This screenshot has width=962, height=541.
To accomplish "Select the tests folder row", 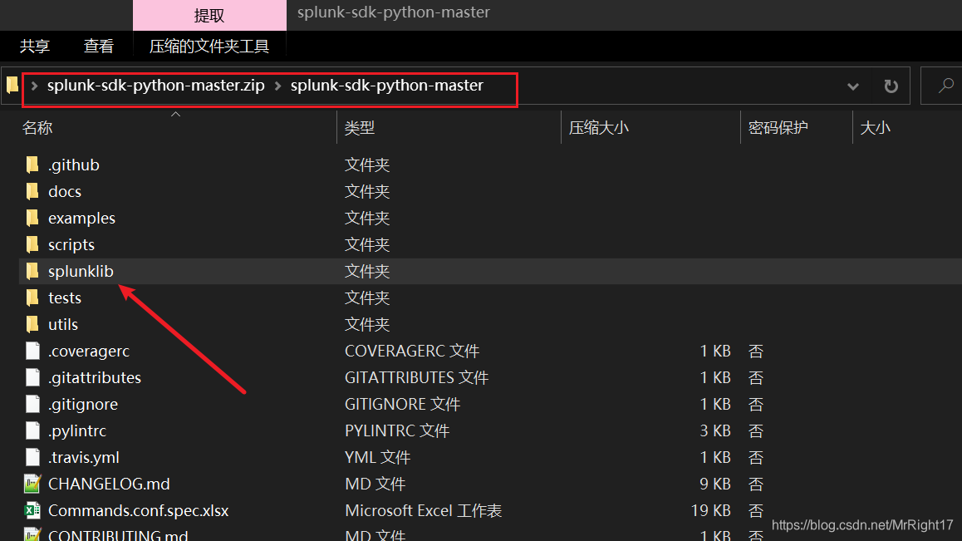I will tap(66, 298).
